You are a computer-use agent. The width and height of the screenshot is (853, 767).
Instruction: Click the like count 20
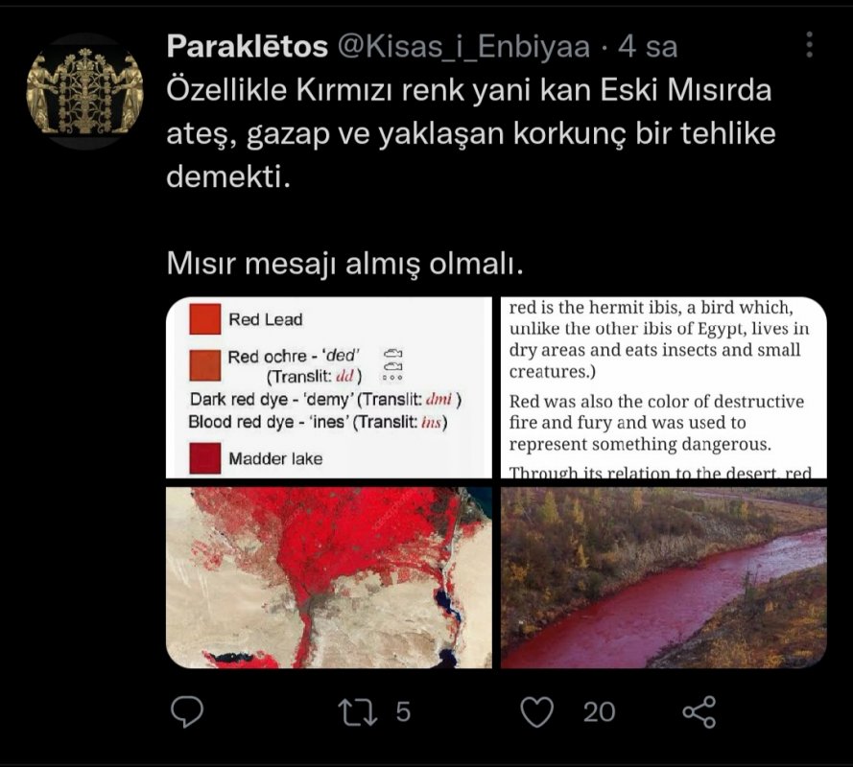tap(599, 712)
